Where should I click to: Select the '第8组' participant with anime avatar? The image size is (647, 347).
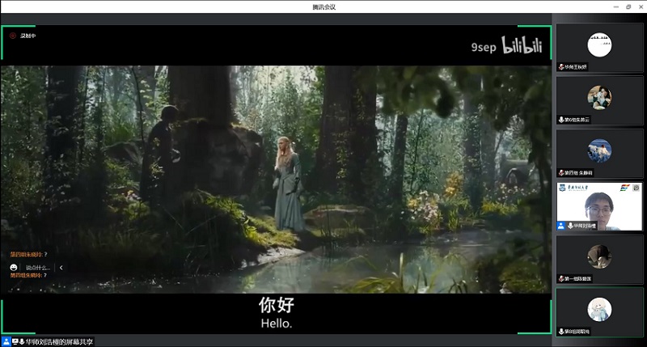tap(599, 312)
